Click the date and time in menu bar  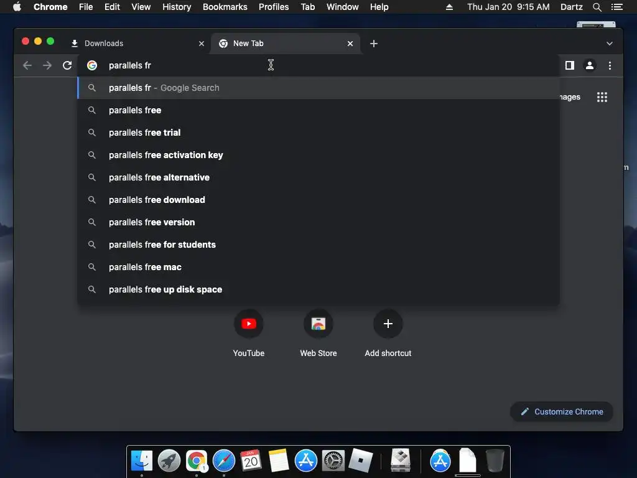tap(508, 7)
